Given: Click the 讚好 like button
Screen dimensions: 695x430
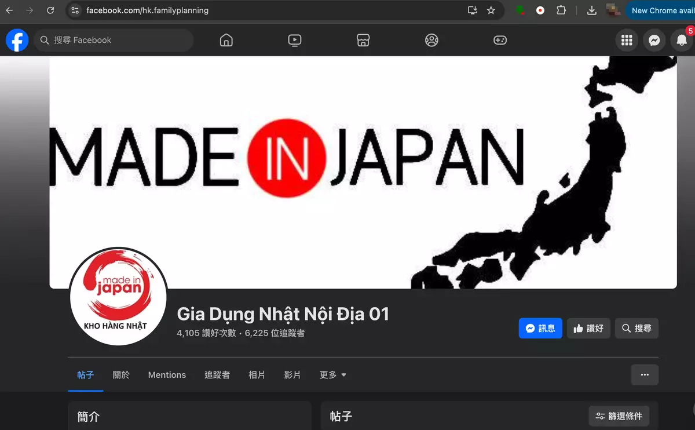Looking at the screenshot, I should point(588,328).
